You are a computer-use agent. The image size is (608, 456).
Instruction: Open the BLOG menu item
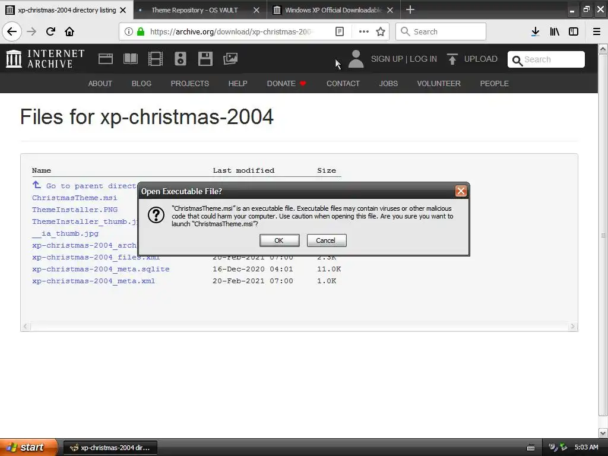141,83
